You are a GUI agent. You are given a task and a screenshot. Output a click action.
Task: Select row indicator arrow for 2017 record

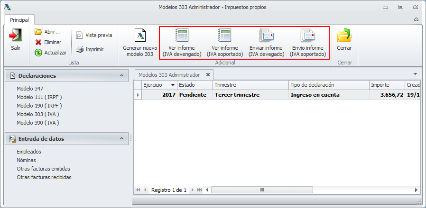(138, 95)
